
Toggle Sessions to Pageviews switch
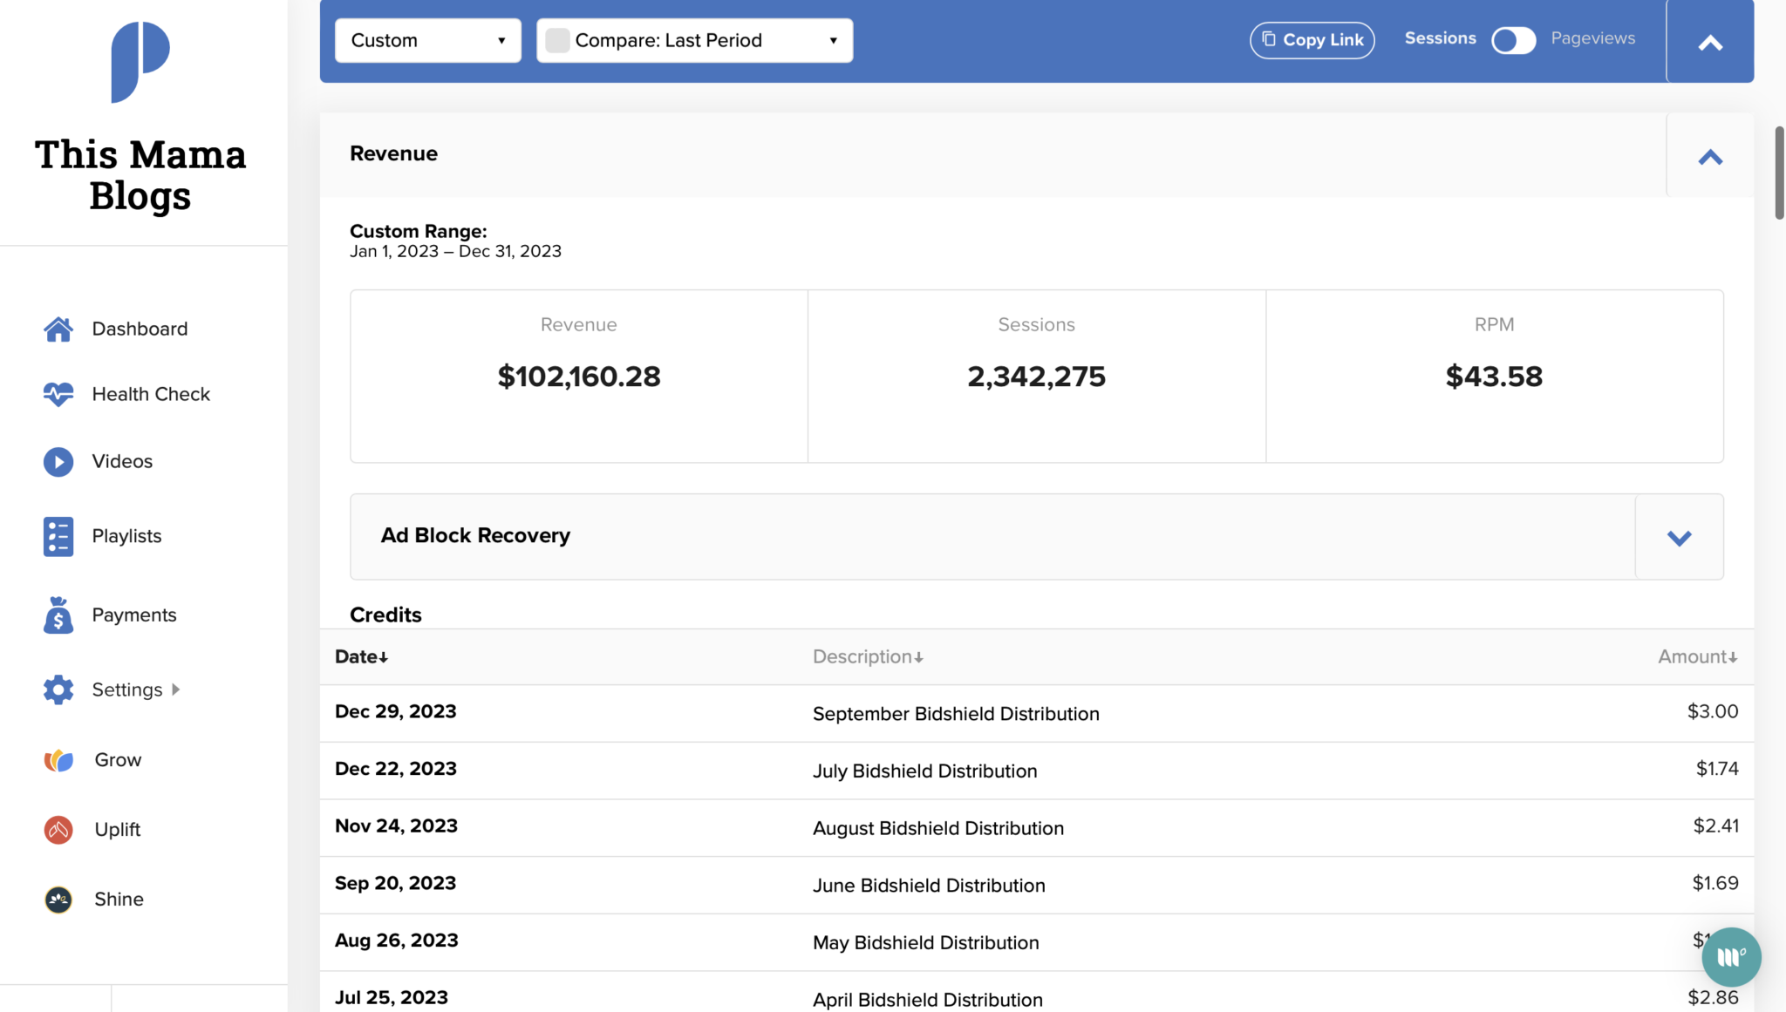[1513, 40]
